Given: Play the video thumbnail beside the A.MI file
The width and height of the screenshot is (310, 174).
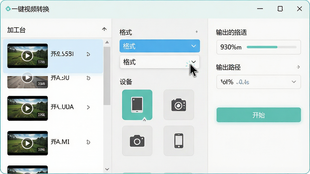Looking at the screenshot, I should [x=27, y=143].
